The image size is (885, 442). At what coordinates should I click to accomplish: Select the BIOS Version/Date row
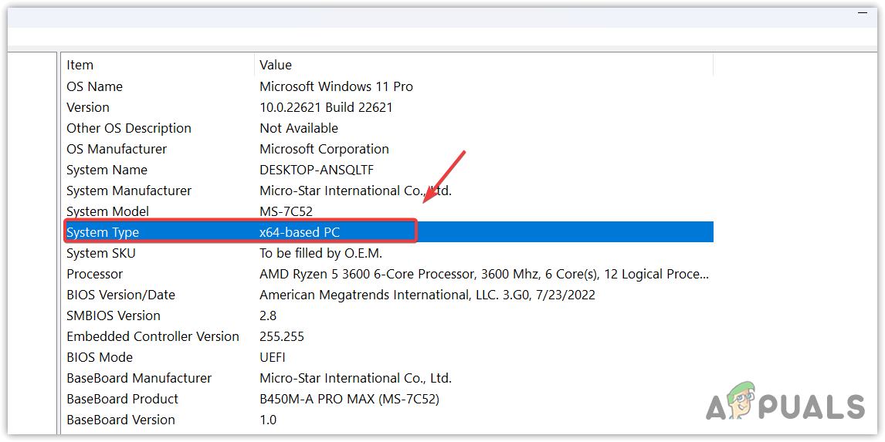click(x=120, y=295)
